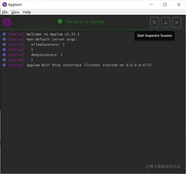Minimize the Appium window
Viewport: 186px width, 174px height.
click(x=152, y=4)
